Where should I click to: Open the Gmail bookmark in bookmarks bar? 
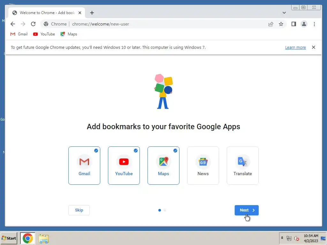click(x=19, y=34)
